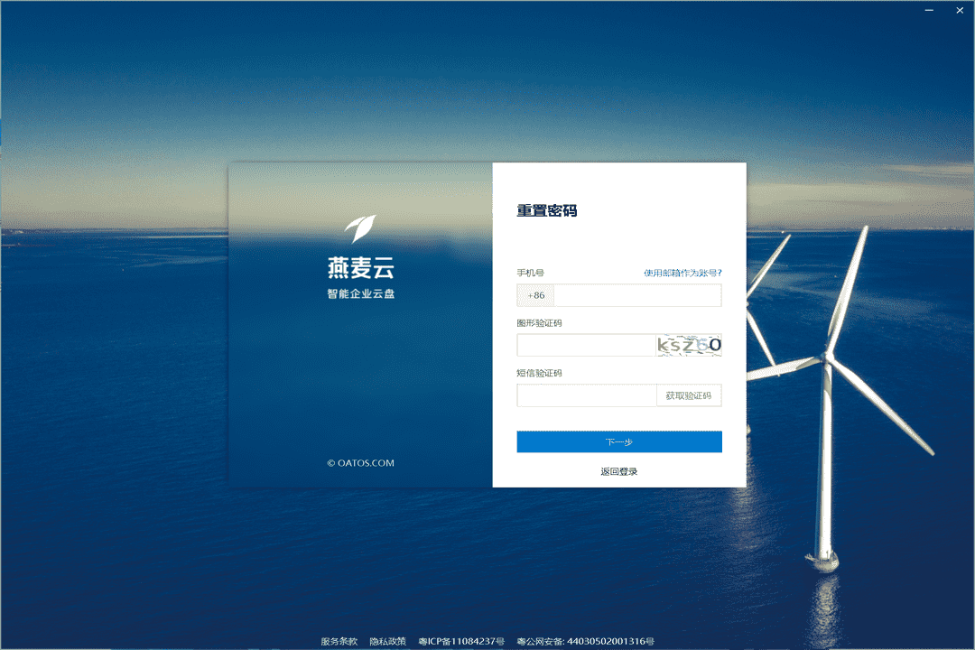The image size is (975, 650).
Task: Click the 使用邮箱作为账号 link
Action: 682,271
